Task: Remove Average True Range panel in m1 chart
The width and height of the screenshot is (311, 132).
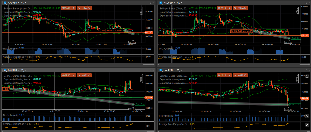Action: pyautogui.click(x=307, y=125)
